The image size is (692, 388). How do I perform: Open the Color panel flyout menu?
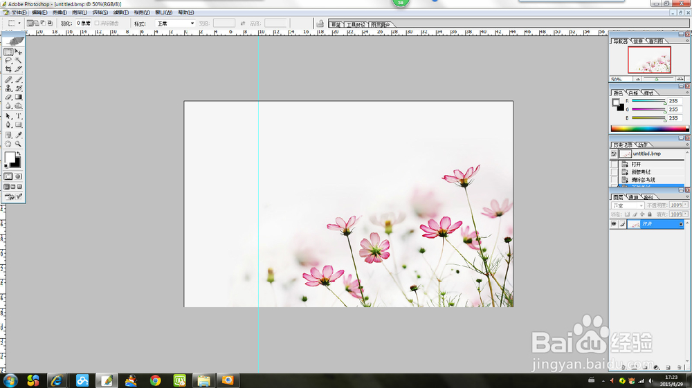[x=686, y=93]
